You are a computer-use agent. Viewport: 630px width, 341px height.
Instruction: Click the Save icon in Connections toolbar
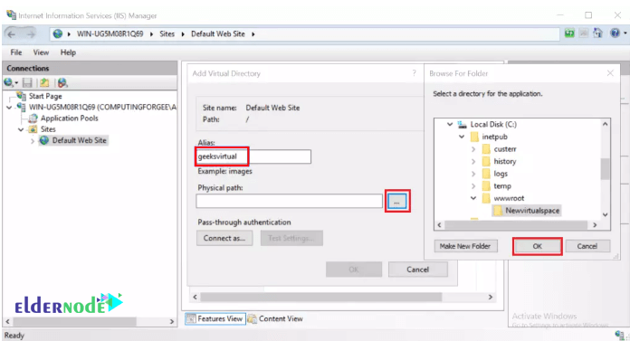coord(27,83)
